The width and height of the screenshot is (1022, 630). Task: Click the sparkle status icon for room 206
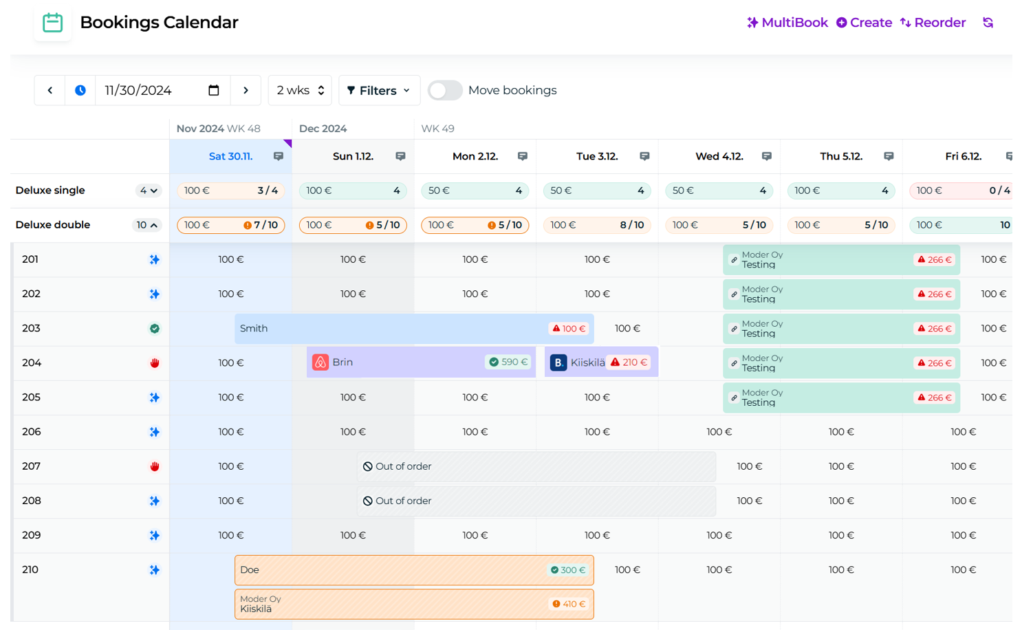[x=155, y=432]
